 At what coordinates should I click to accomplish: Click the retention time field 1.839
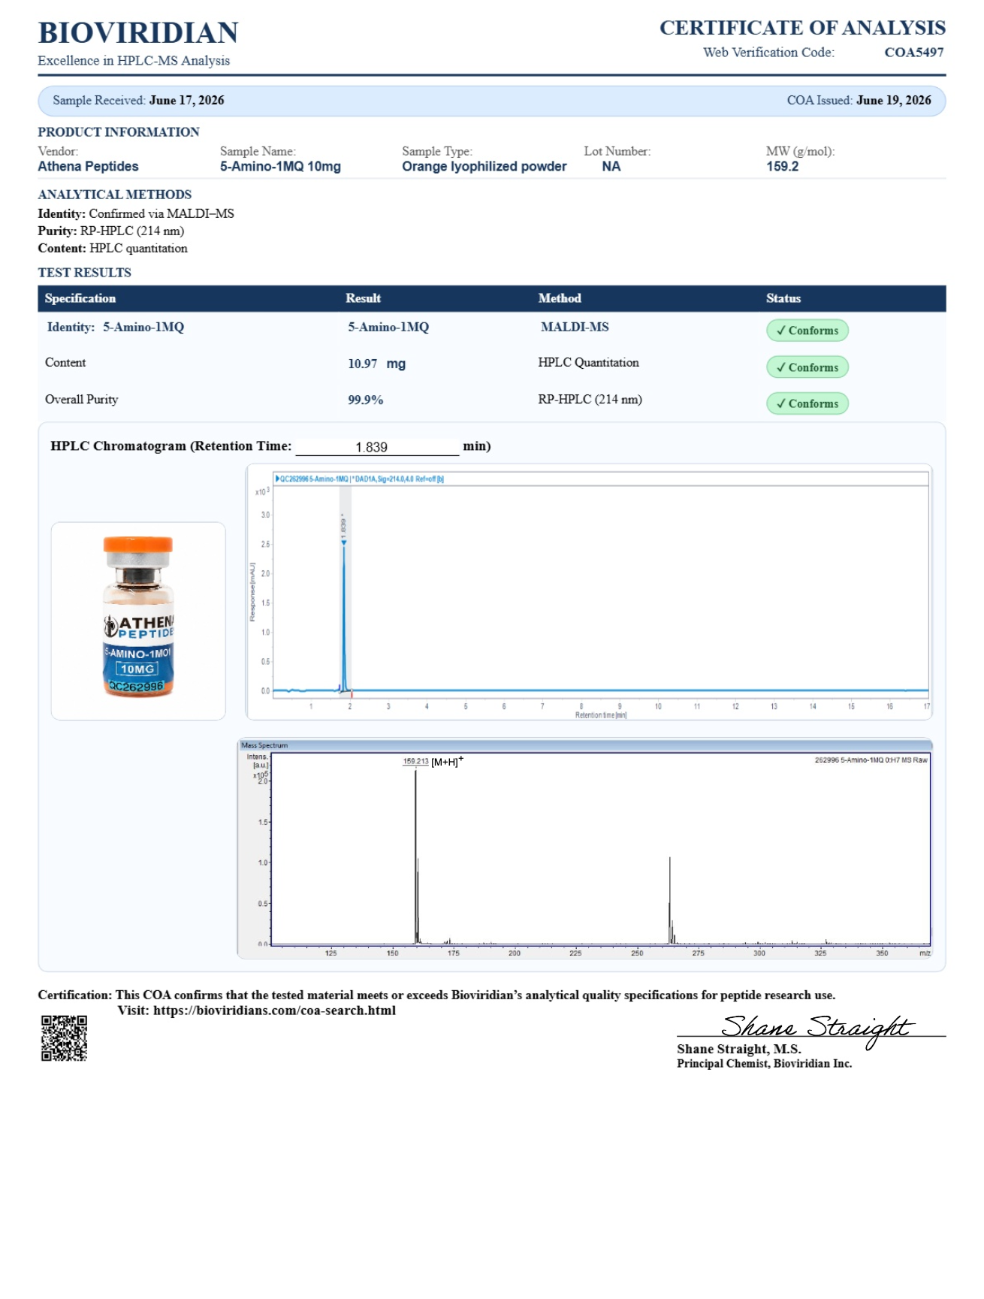(x=377, y=447)
